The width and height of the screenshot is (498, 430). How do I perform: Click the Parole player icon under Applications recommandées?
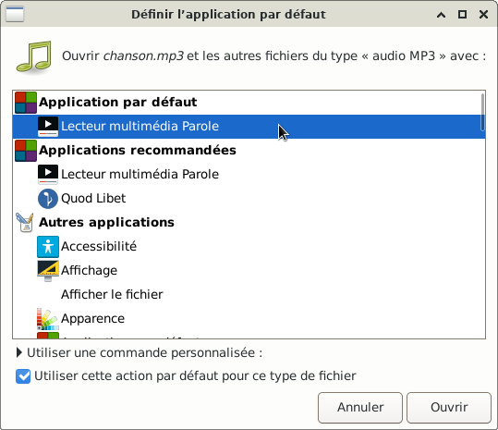48,174
